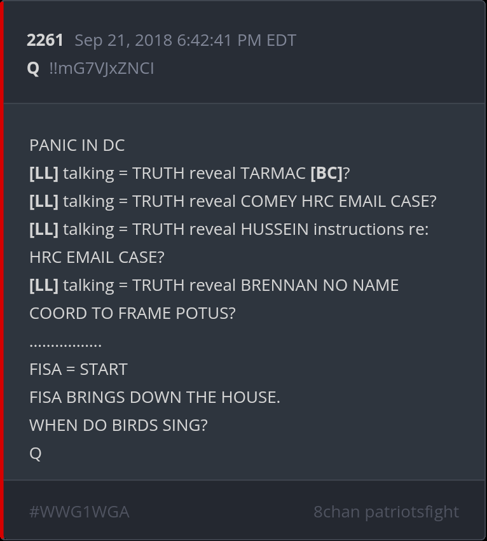The image size is (487, 541).
Task: Click the TARMAC word in first [LL] line
Action: [x=273, y=173]
